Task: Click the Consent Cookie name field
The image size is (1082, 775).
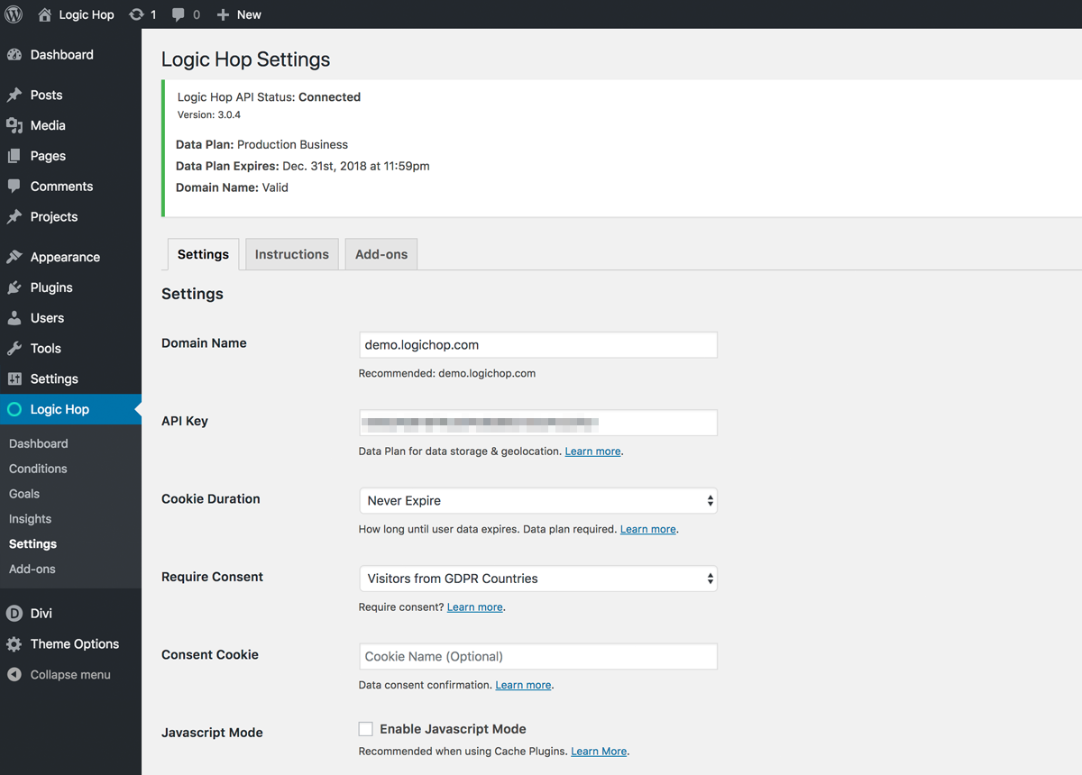Action: coord(538,656)
